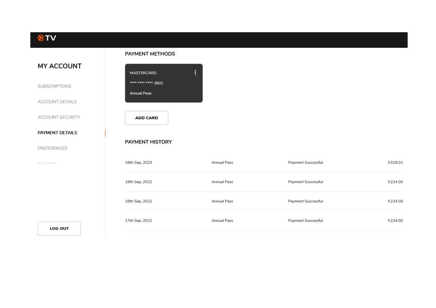Viewport: 436px width, 308px height.
Task: Open the Mastercard three-dot options menu
Action: (195, 73)
